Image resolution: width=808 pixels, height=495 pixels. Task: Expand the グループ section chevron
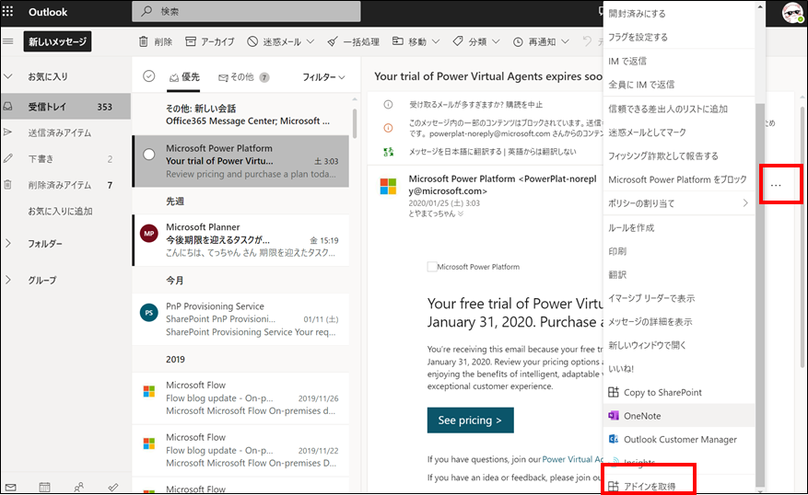pos(8,280)
